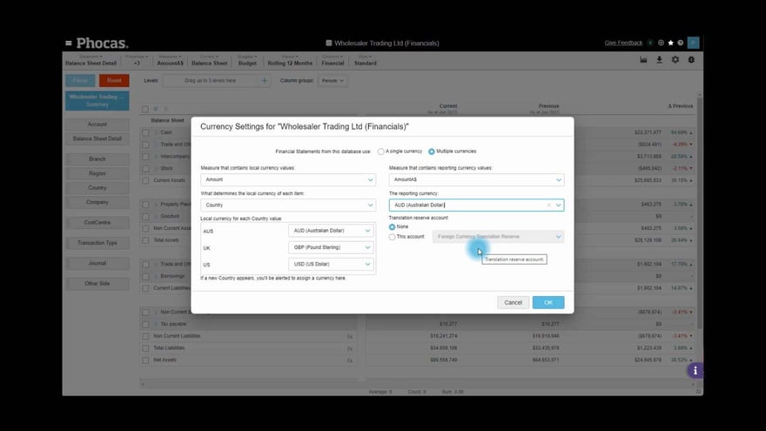
Task: Click the purple info help bubble
Action: 695,370
